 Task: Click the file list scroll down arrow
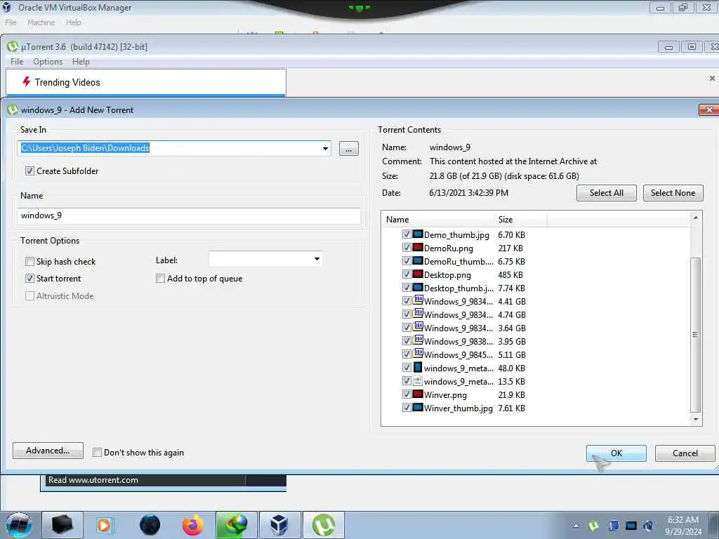tap(696, 419)
